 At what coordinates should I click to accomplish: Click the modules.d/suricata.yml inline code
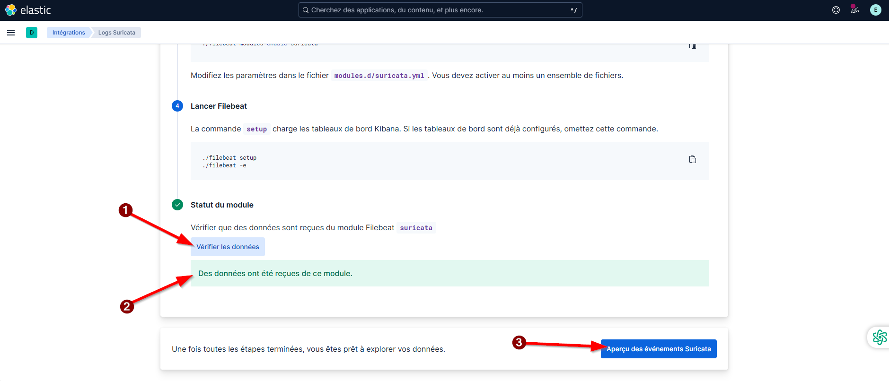(379, 76)
